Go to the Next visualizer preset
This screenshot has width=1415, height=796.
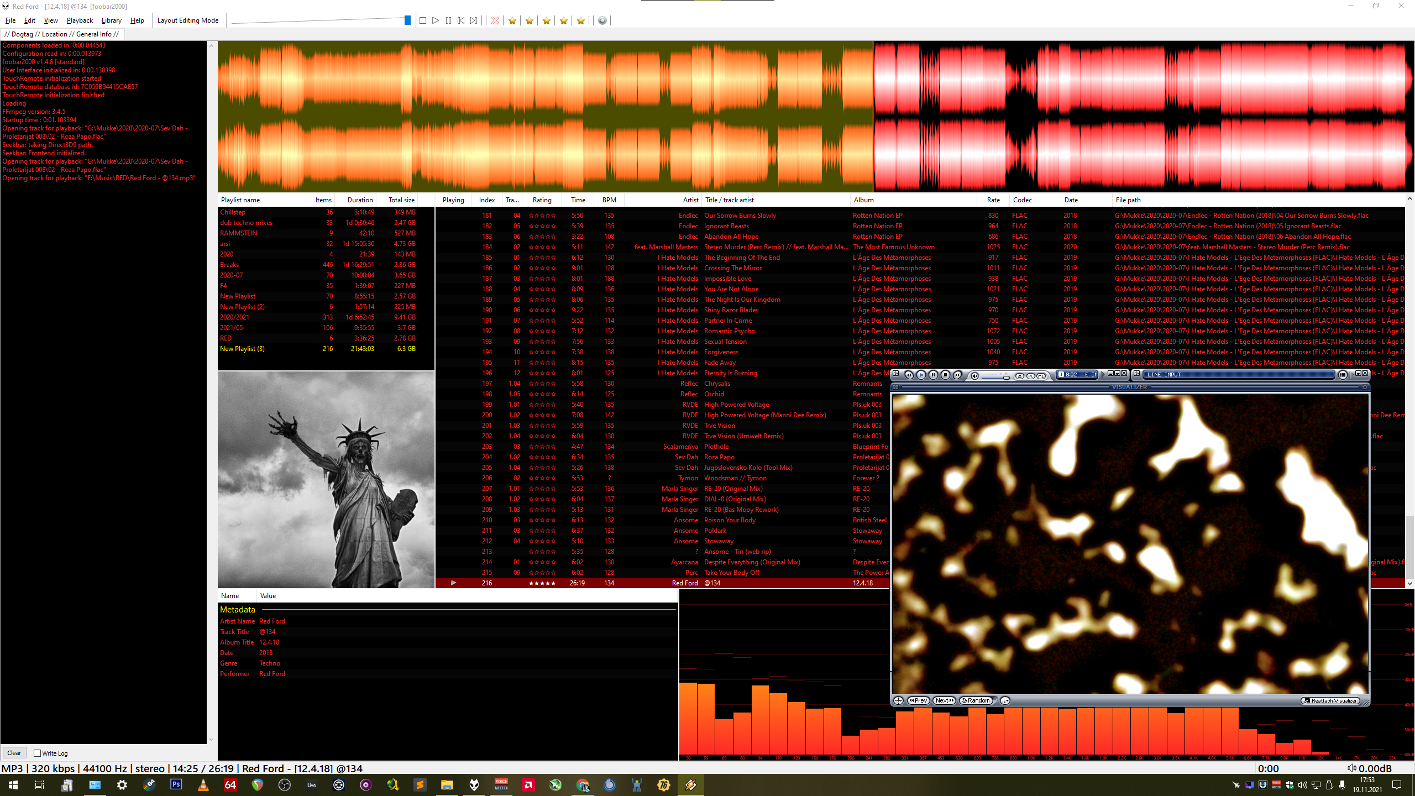(x=944, y=700)
